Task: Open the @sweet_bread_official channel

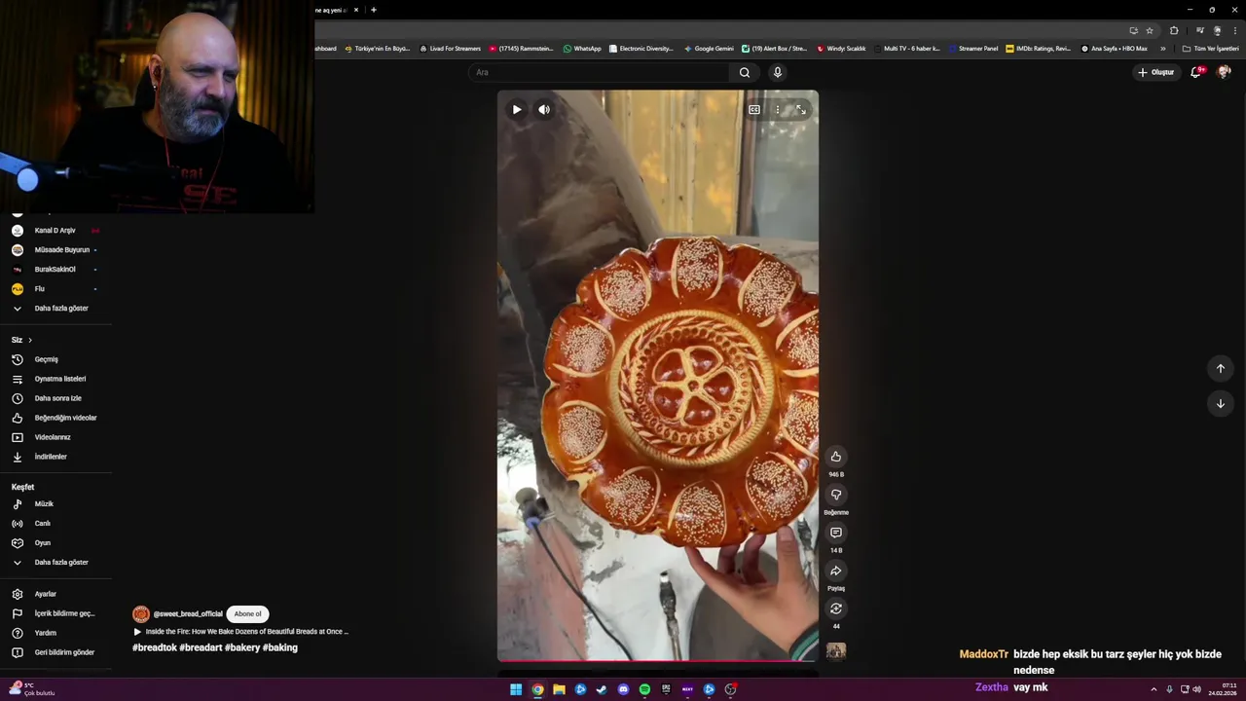Action: point(188,614)
